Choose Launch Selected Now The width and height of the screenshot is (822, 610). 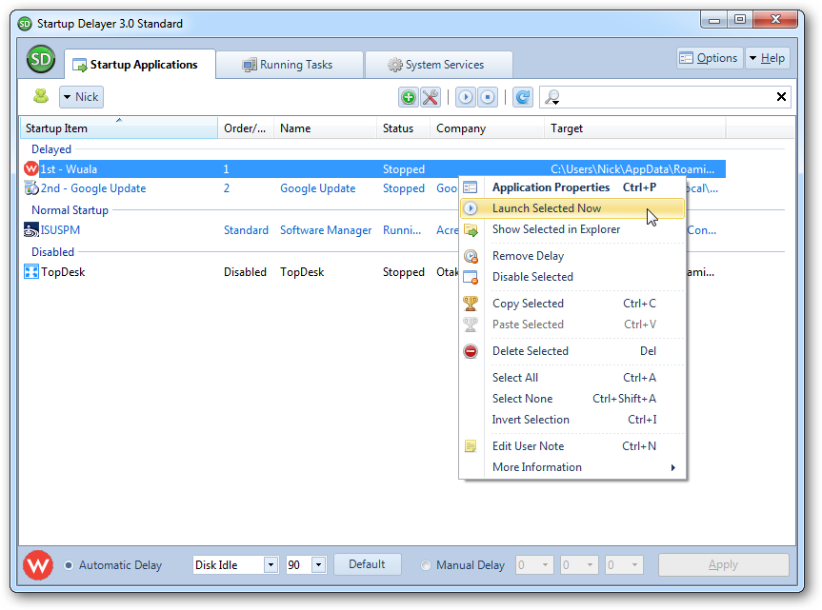tap(572, 208)
